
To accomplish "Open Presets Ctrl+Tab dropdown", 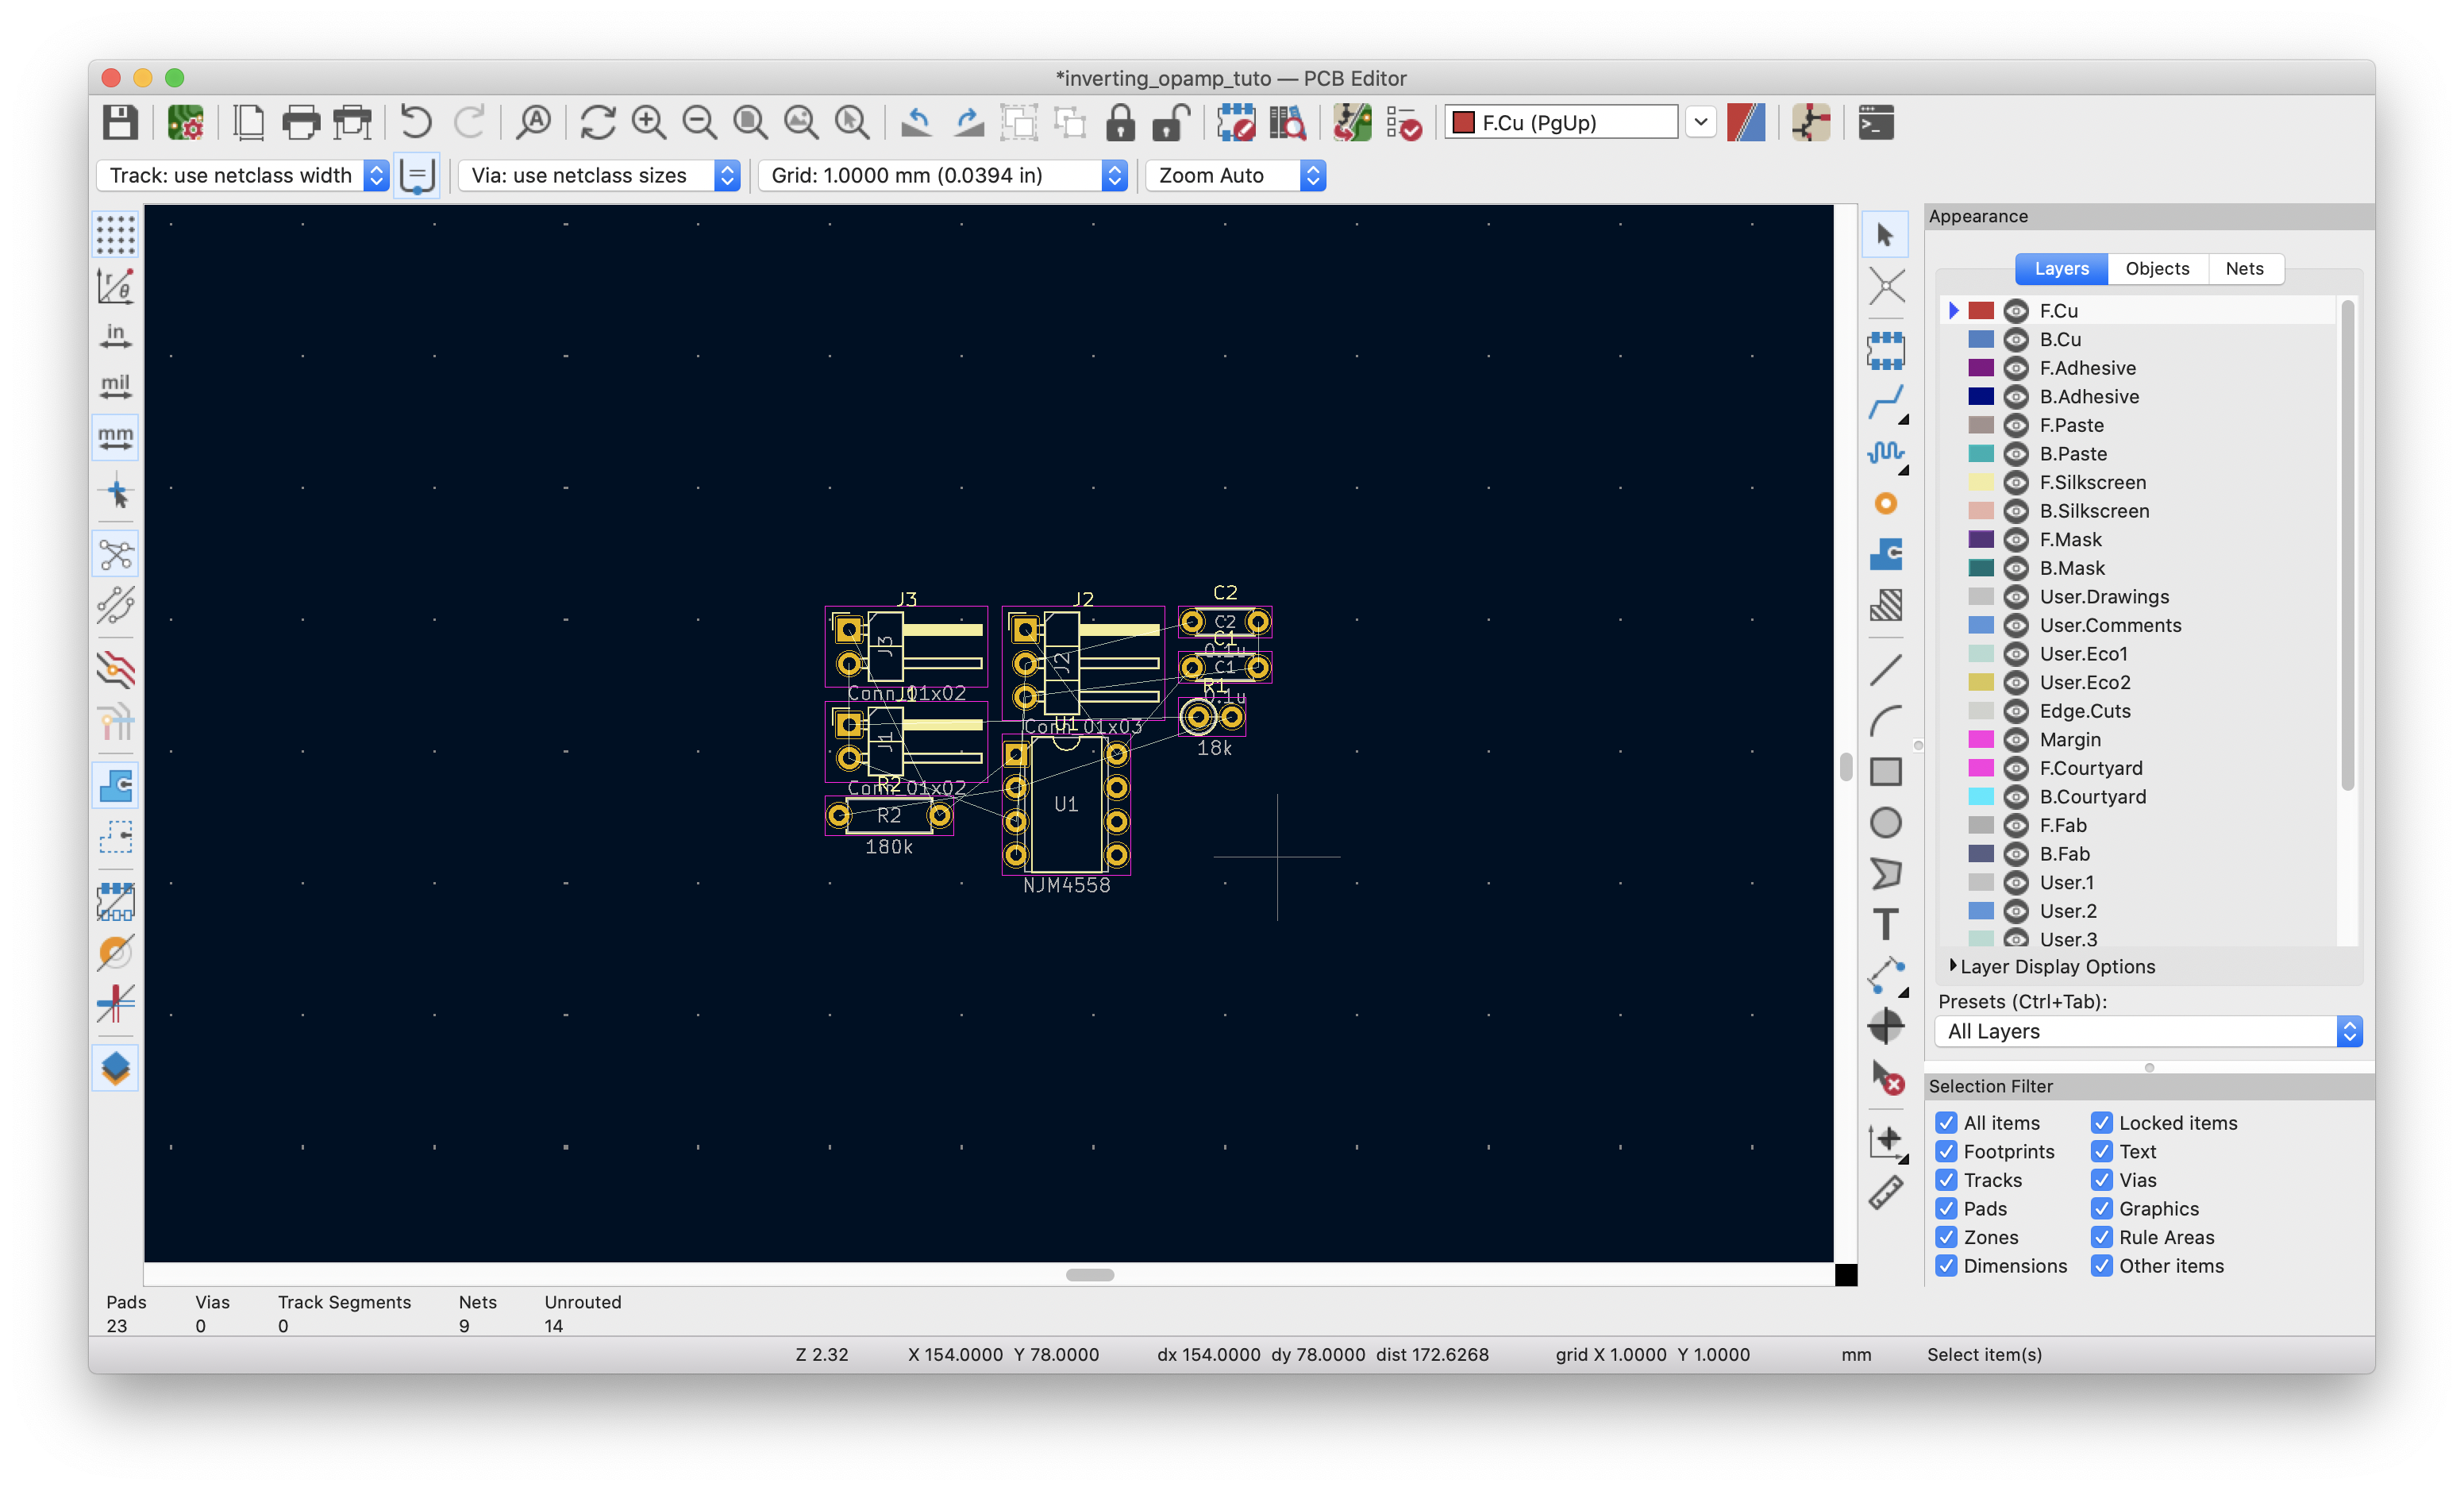I will [2149, 1031].
